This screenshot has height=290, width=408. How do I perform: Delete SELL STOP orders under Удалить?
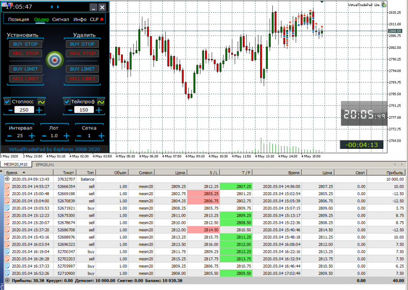point(82,54)
